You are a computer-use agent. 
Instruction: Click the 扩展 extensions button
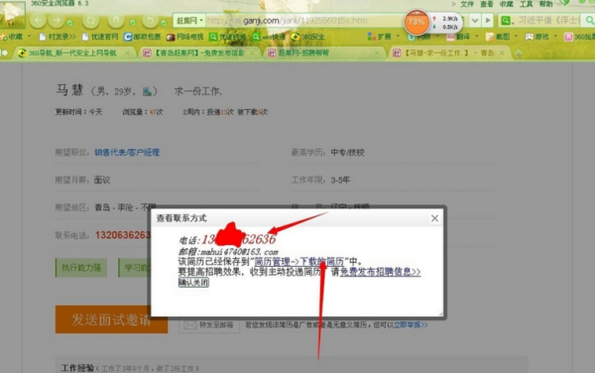pos(380,37)
